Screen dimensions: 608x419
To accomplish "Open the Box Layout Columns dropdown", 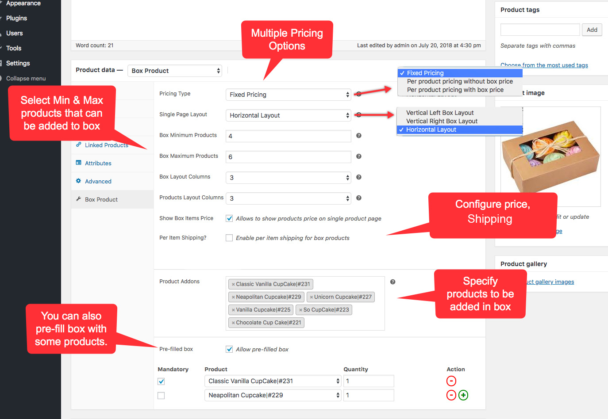I will pyautogui.click(x=288, y=178).
